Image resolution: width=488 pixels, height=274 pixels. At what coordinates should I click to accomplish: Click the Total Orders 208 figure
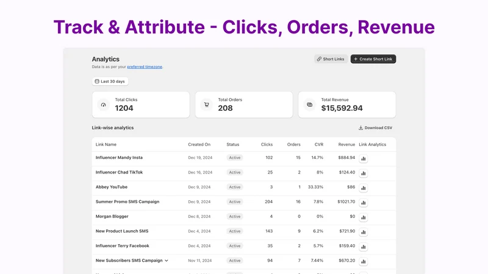pos(225,108)
